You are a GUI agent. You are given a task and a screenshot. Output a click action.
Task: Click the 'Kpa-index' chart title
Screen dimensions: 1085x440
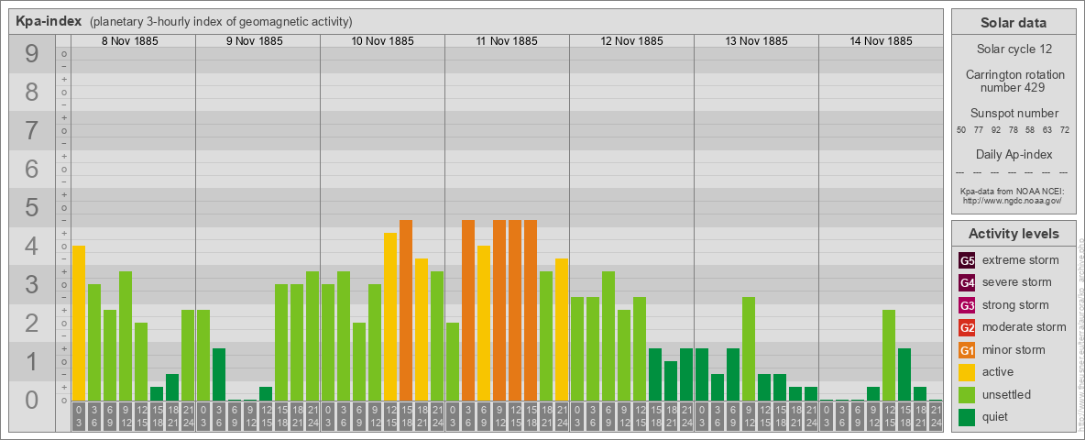point(48,21)
